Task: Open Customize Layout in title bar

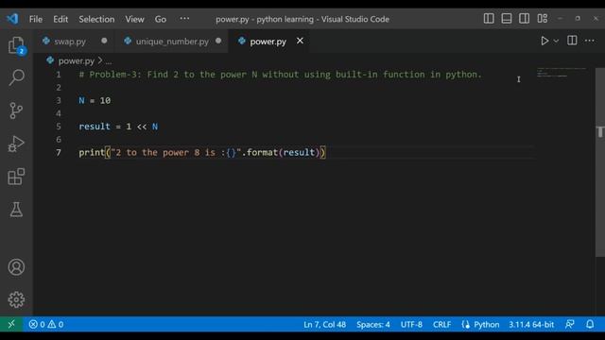Action: 542,19
